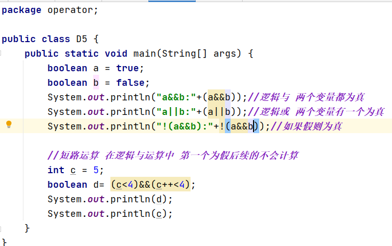Click the fold marker at class closing brace
This screenshot has width=392, height=246.
[x=3, y=242]
